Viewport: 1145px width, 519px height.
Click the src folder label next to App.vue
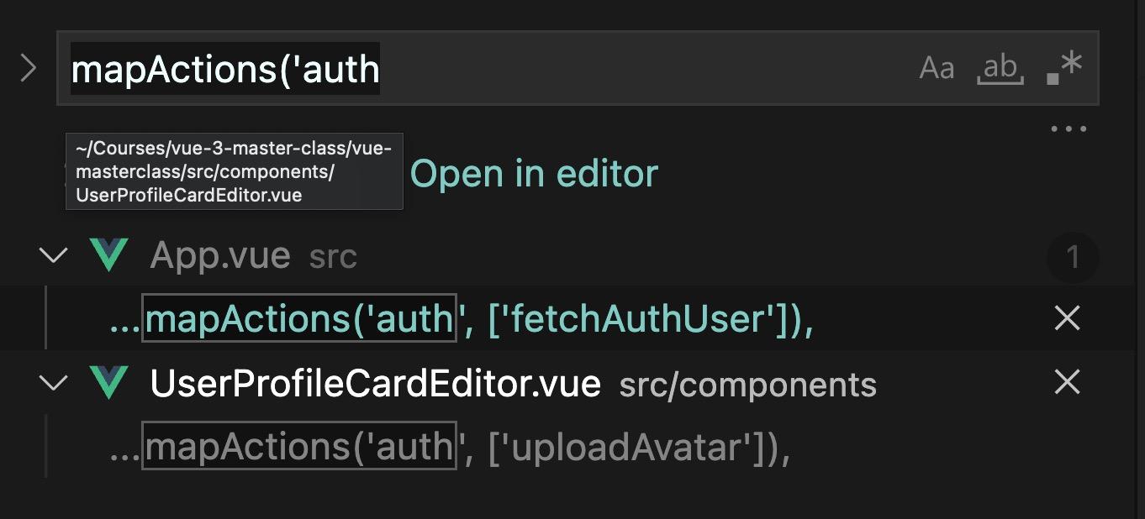point(333,257)
